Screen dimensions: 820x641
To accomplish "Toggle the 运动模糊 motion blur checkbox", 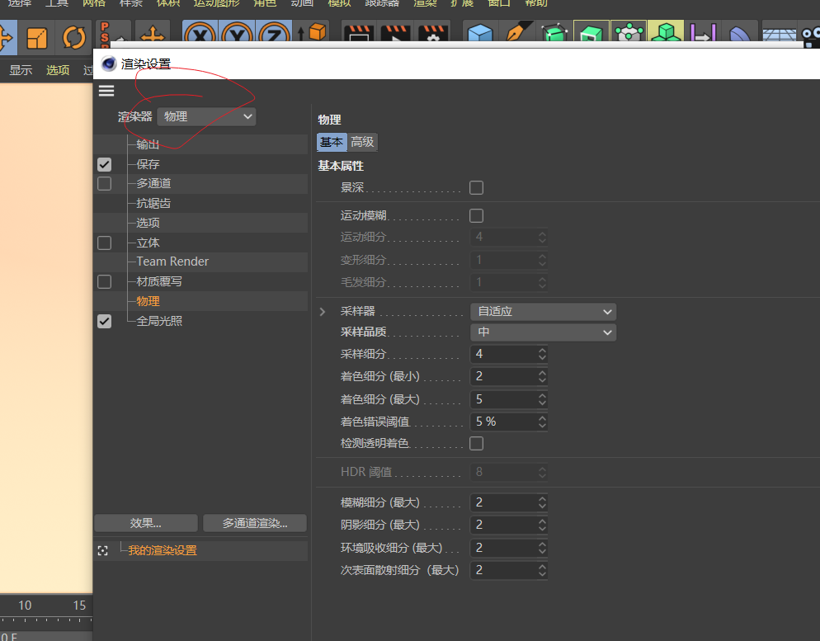I will (476, 216).
